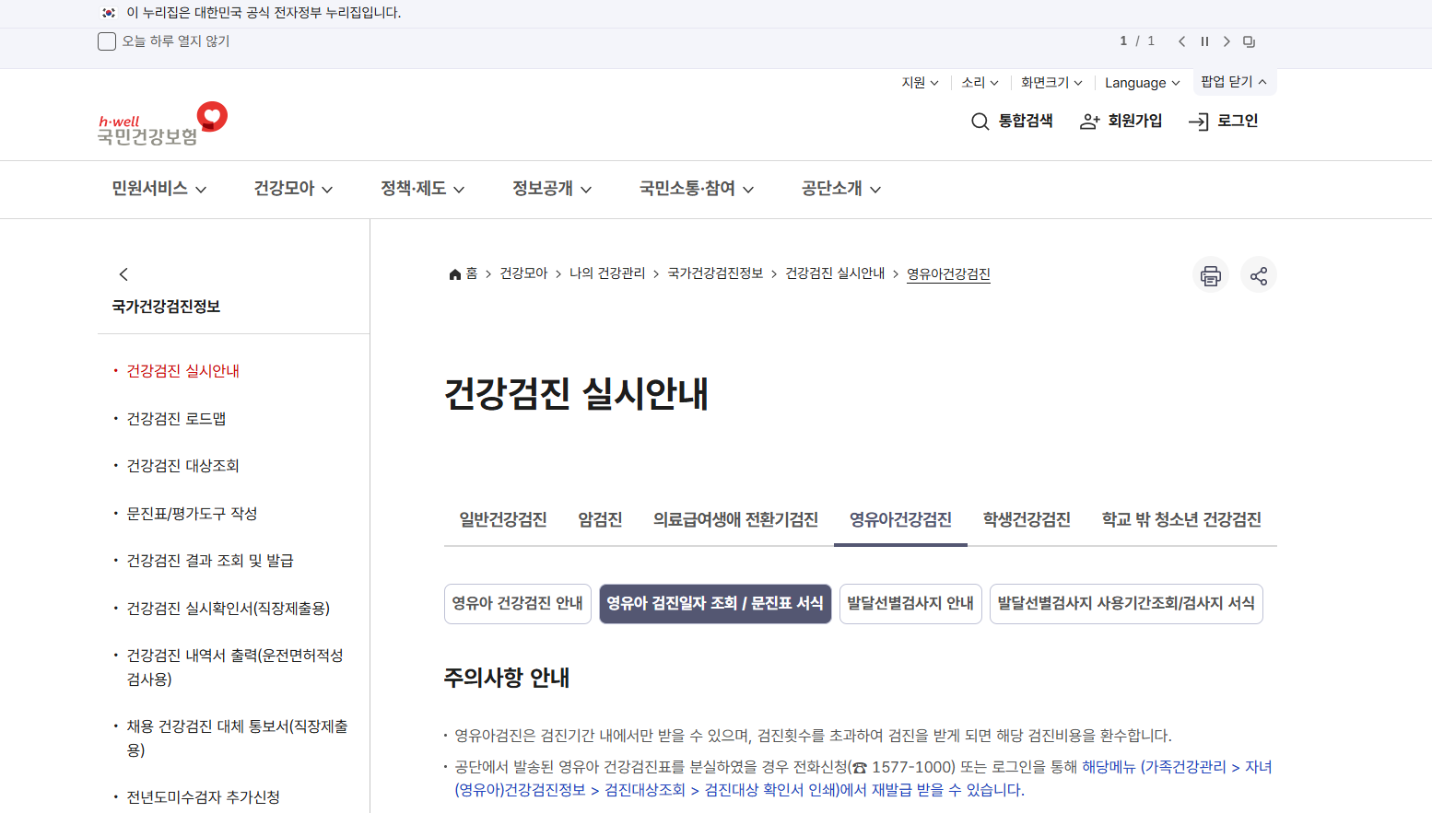Open 채용 건강검진 대체 통보서 sidebar item
The image size is (1432, 813).
coord(237,738)
